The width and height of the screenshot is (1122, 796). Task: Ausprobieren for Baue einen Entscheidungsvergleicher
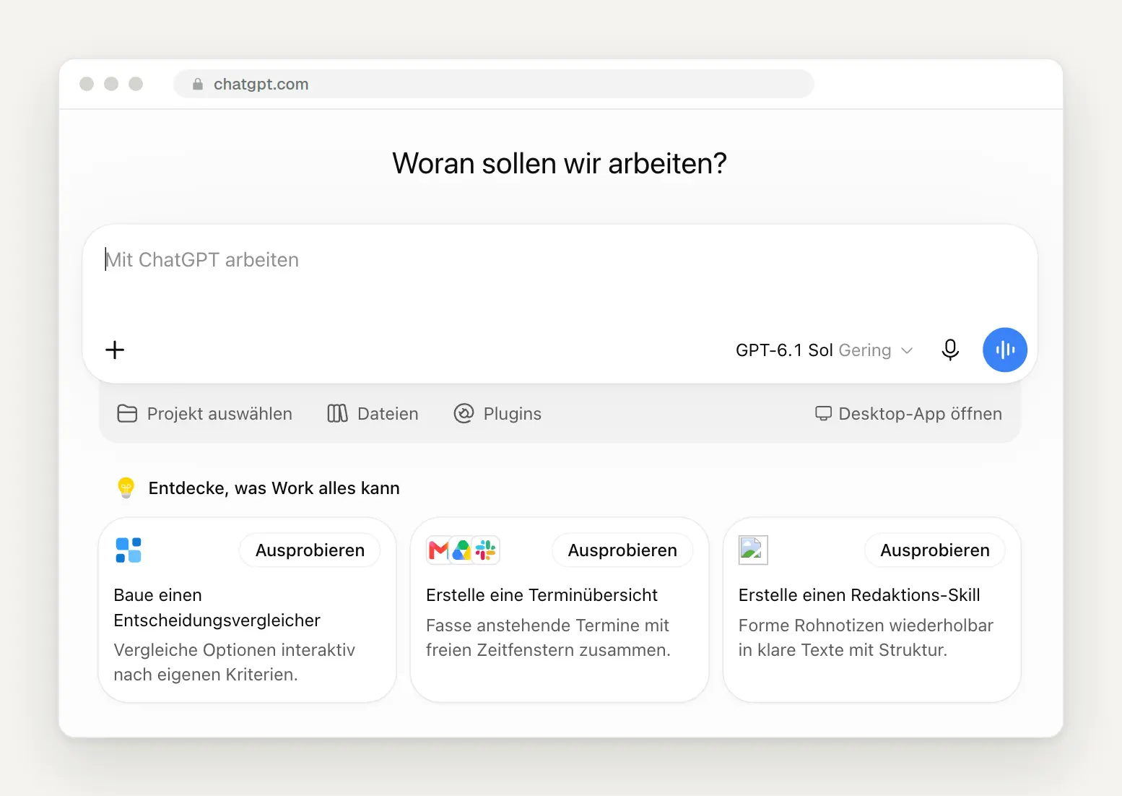click(310, 550)
